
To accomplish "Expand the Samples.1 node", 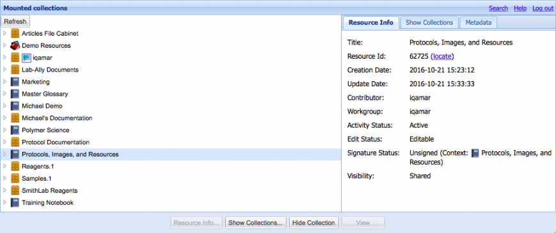I will tap(4, 179).
